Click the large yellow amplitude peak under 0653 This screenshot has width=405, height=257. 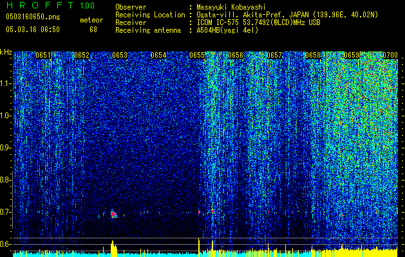point(114,249)
